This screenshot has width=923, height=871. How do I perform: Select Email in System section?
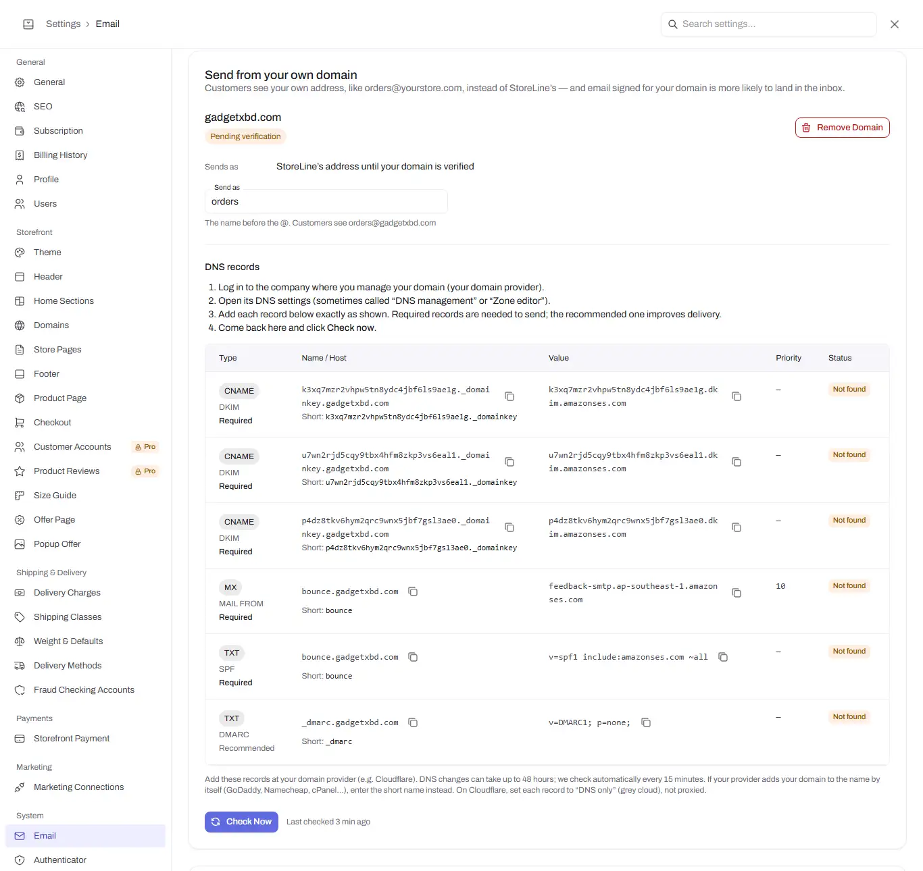click(x=85, y=836)
